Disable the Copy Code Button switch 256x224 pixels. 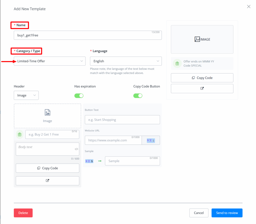[x=138, y=96]
